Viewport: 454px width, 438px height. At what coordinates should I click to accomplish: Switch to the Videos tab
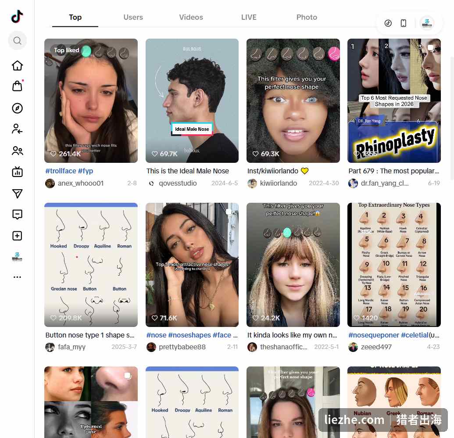tap(191, 18)
